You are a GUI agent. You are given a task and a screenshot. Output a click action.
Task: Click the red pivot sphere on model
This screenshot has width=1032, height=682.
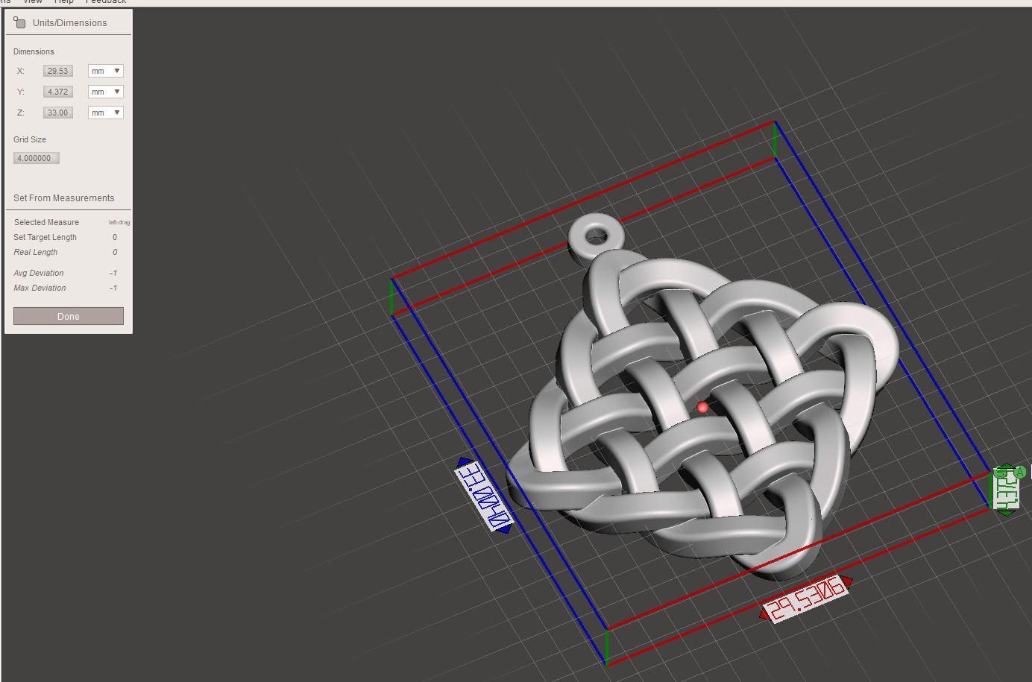point(702,407)
